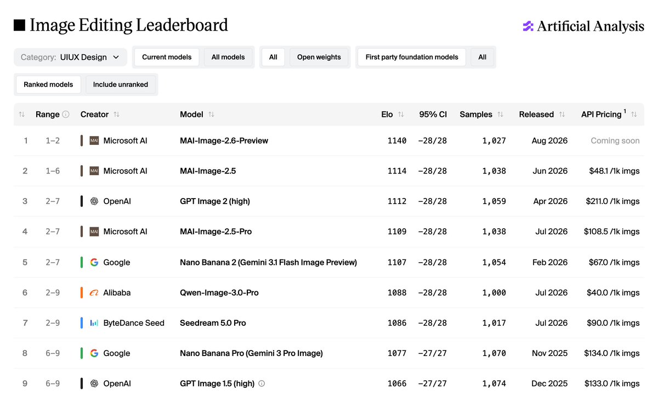Click the Microsoft AI logo in the MAI-Image-2.5 row
The height and width of the screenshot is (412, 658).
click(x=94, y=171)
